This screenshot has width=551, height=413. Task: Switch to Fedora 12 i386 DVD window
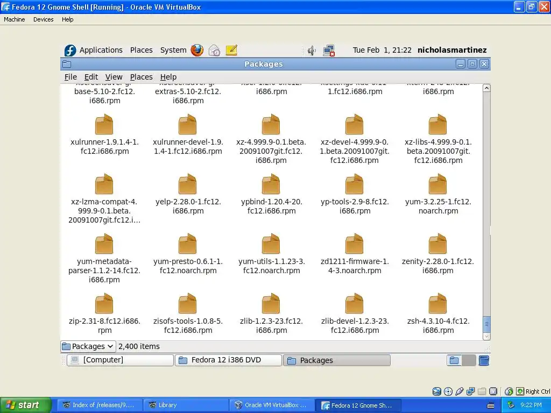(228, 360)
